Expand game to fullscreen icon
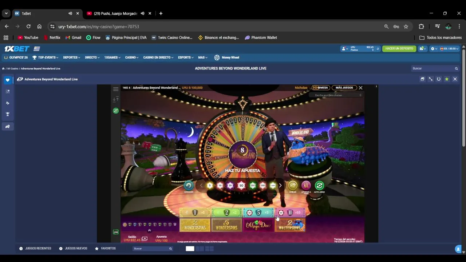 click(430, 79)
